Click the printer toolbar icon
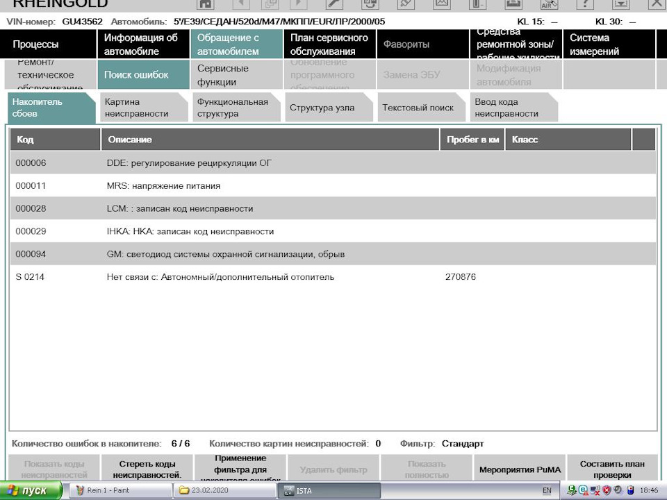The image size is (667, 500). click(x=513, y=4)
